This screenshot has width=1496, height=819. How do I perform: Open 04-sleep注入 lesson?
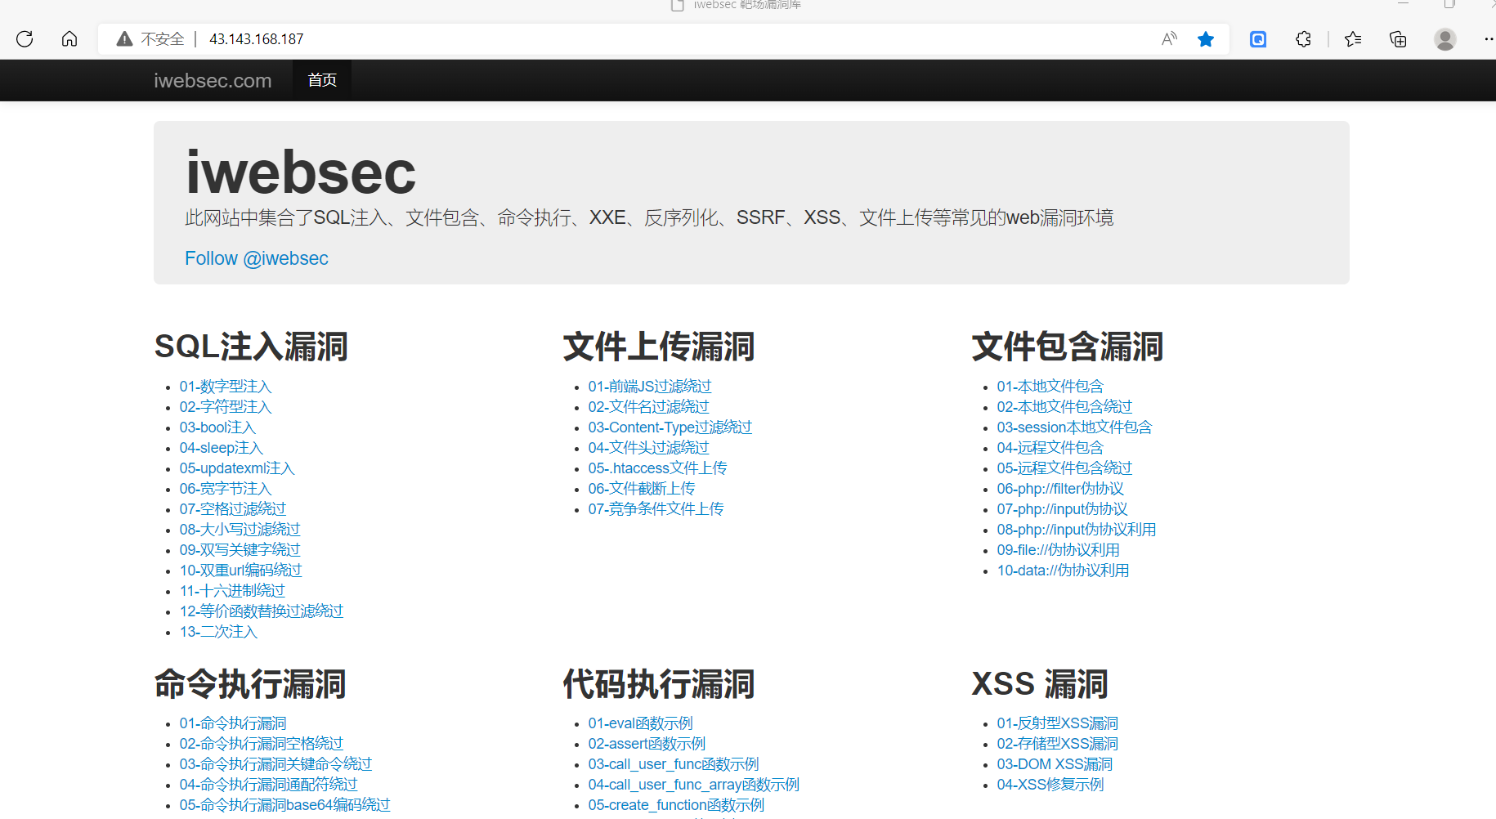click(x=222, y=448)
